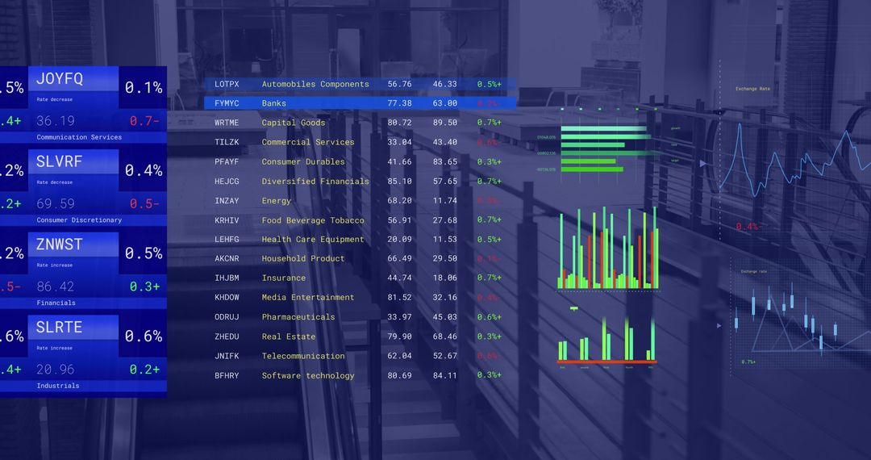Select the INZAY ticker in the table
Screen dimensions: 871x460
click(x=227, y=201)
